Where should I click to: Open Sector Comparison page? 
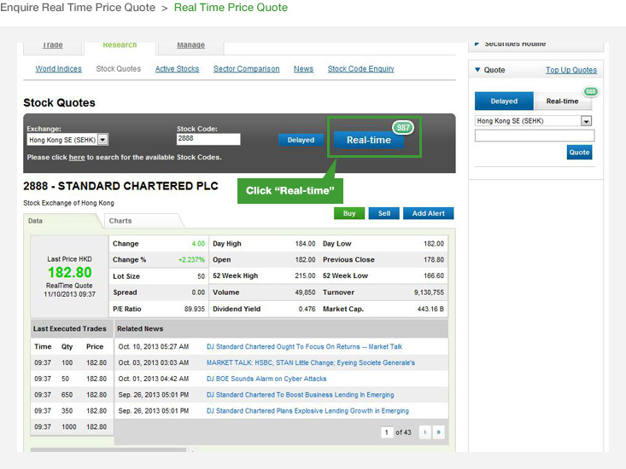click(246, 68)
